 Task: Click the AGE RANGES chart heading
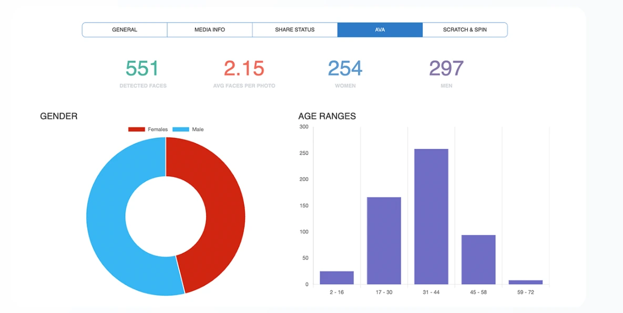(x=327, y=116)
